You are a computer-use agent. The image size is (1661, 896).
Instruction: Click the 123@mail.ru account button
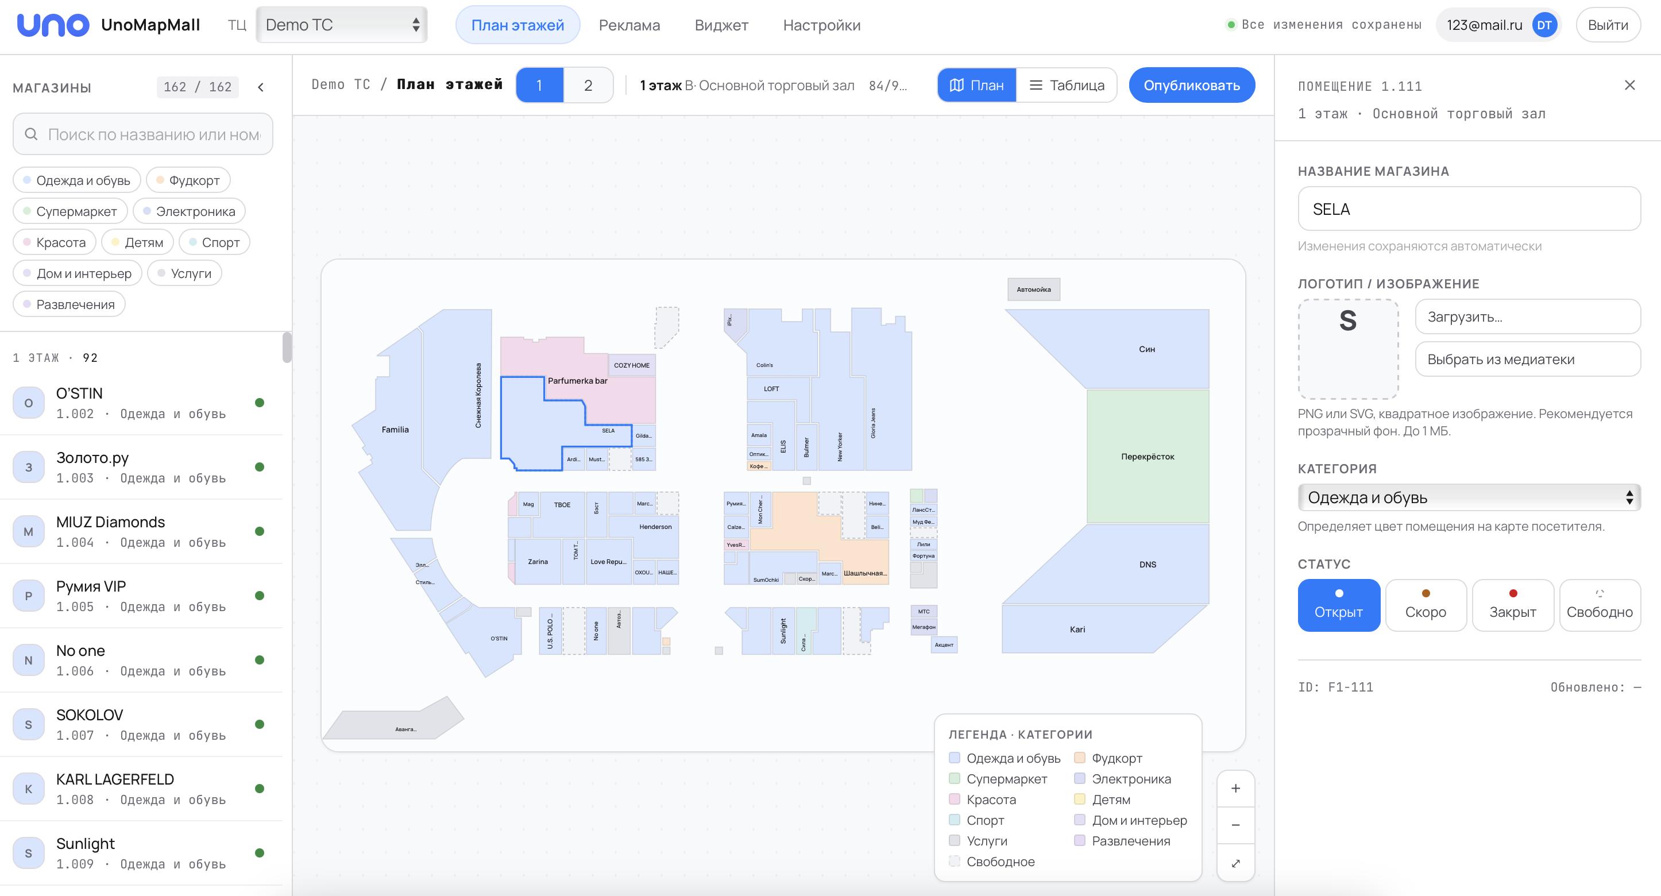(1498, 25)
